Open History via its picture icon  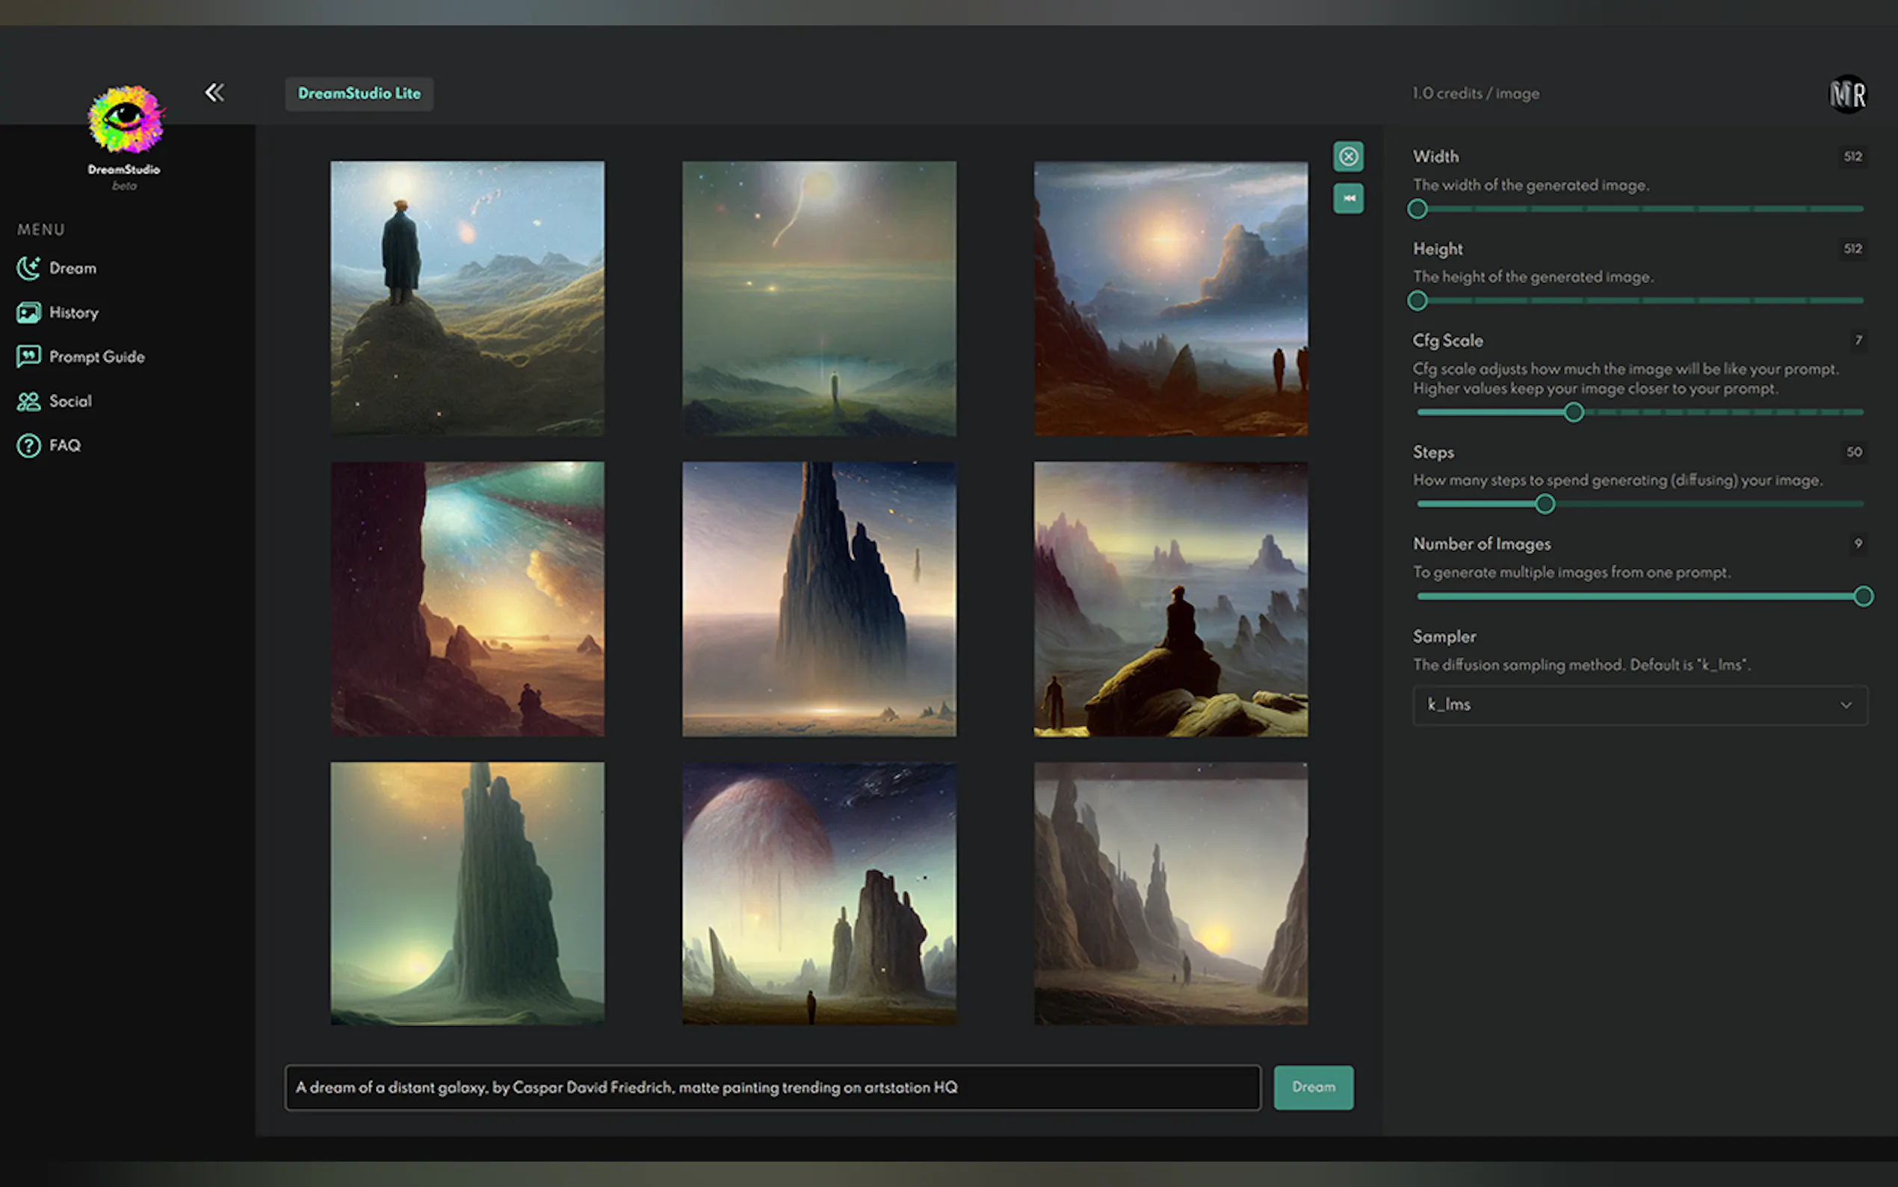pyautogui.click(x=29, y=312)
